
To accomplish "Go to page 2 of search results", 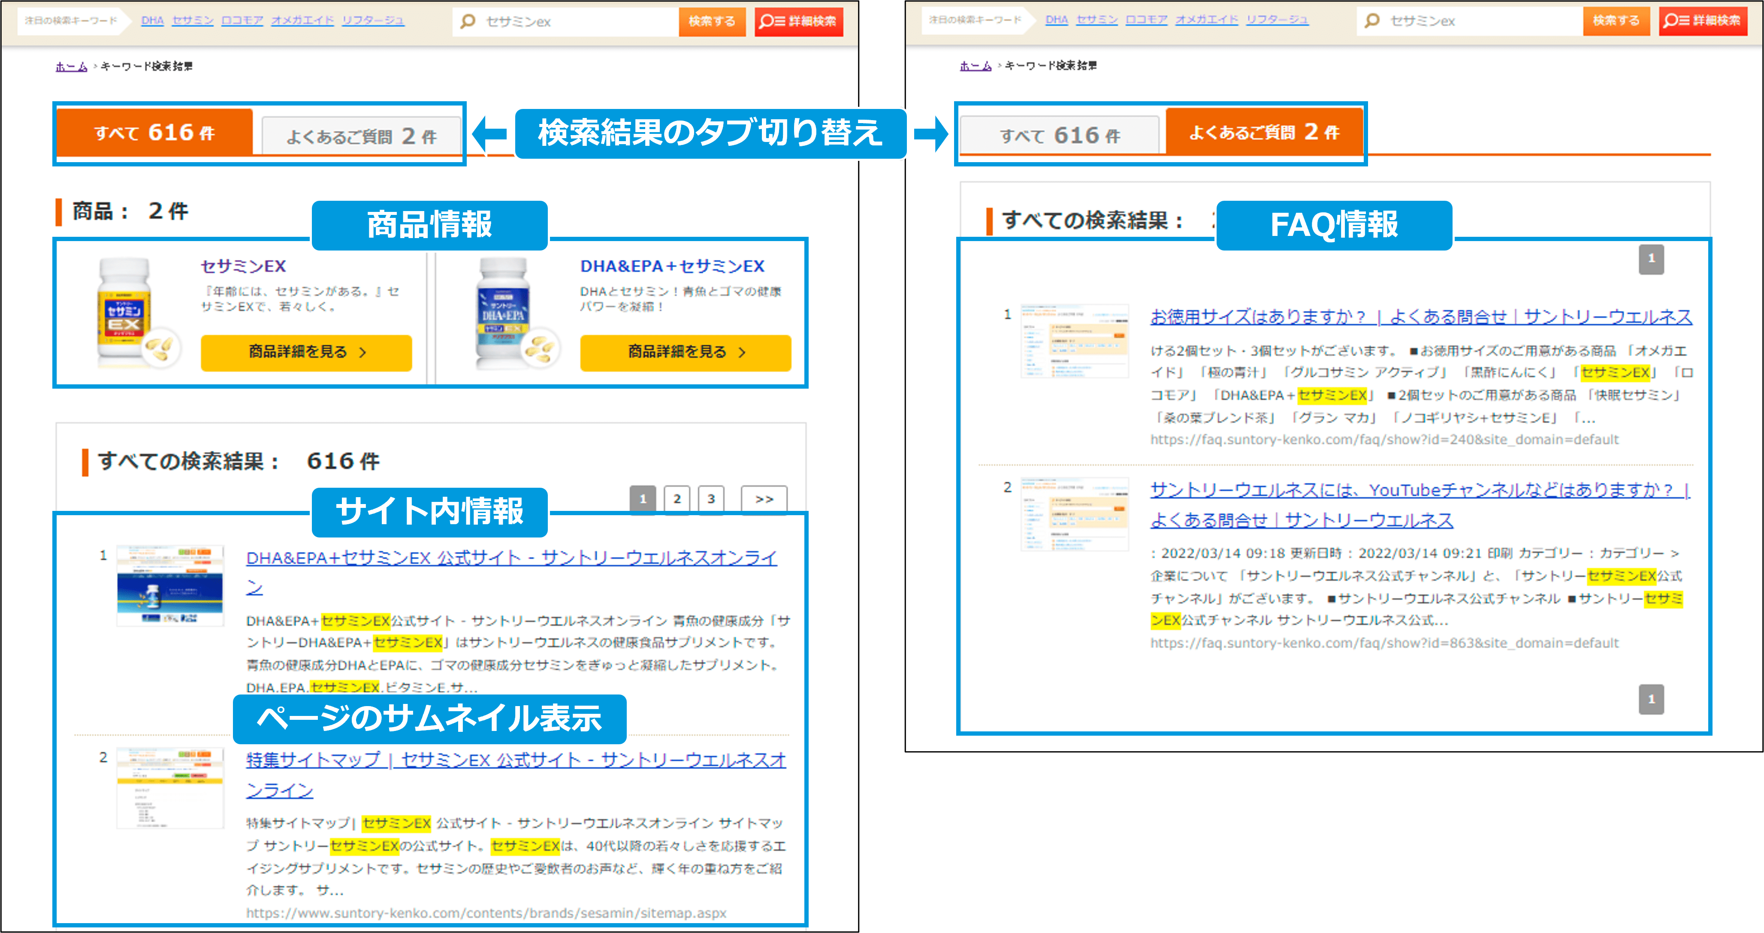I will pos(677,499).
